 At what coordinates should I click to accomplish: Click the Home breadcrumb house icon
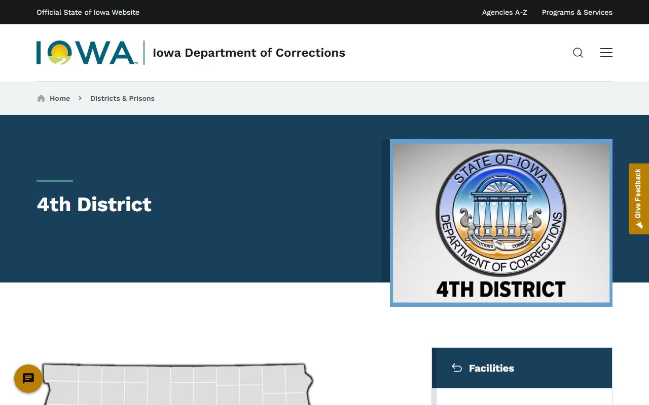41,98
